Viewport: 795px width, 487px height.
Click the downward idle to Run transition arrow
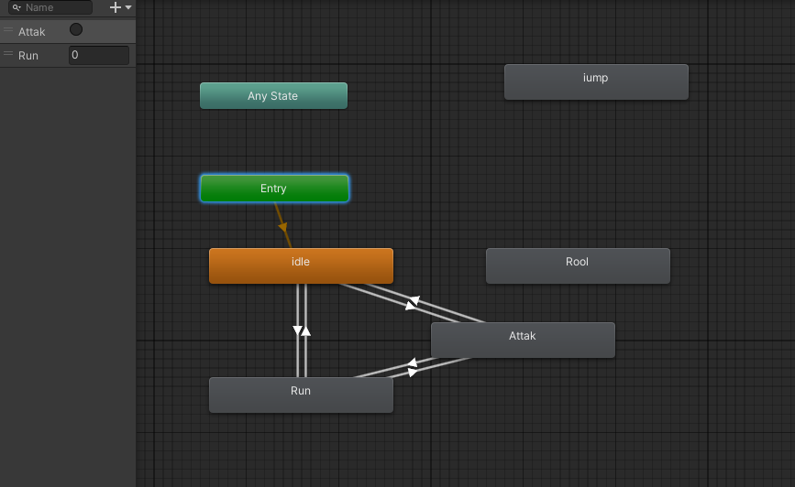tap(297, 330)
